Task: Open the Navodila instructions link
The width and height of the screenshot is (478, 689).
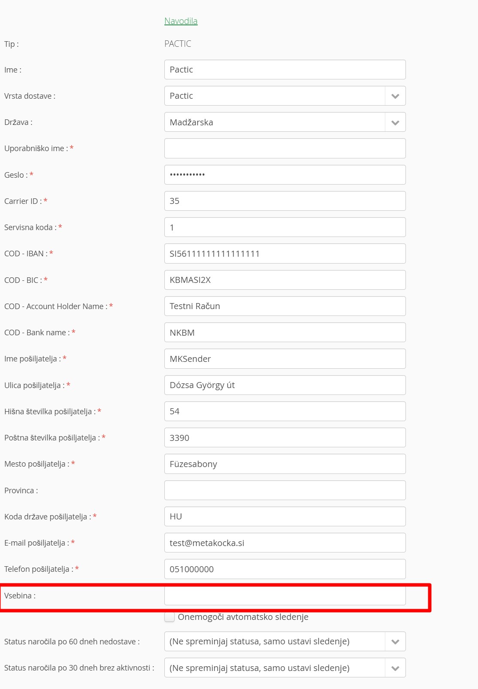Action: (181, 21)
